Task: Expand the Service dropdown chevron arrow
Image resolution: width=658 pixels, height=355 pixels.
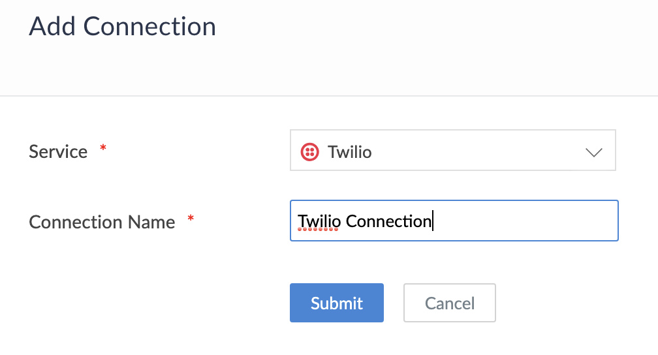Action: click(593, 152)
